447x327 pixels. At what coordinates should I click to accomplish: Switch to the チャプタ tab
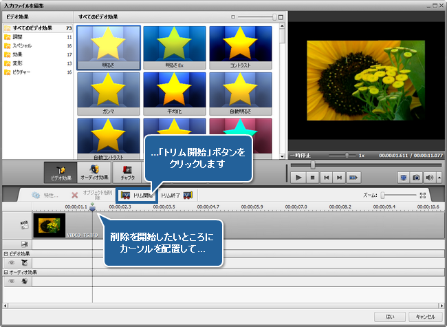click(x=127, y=171)
